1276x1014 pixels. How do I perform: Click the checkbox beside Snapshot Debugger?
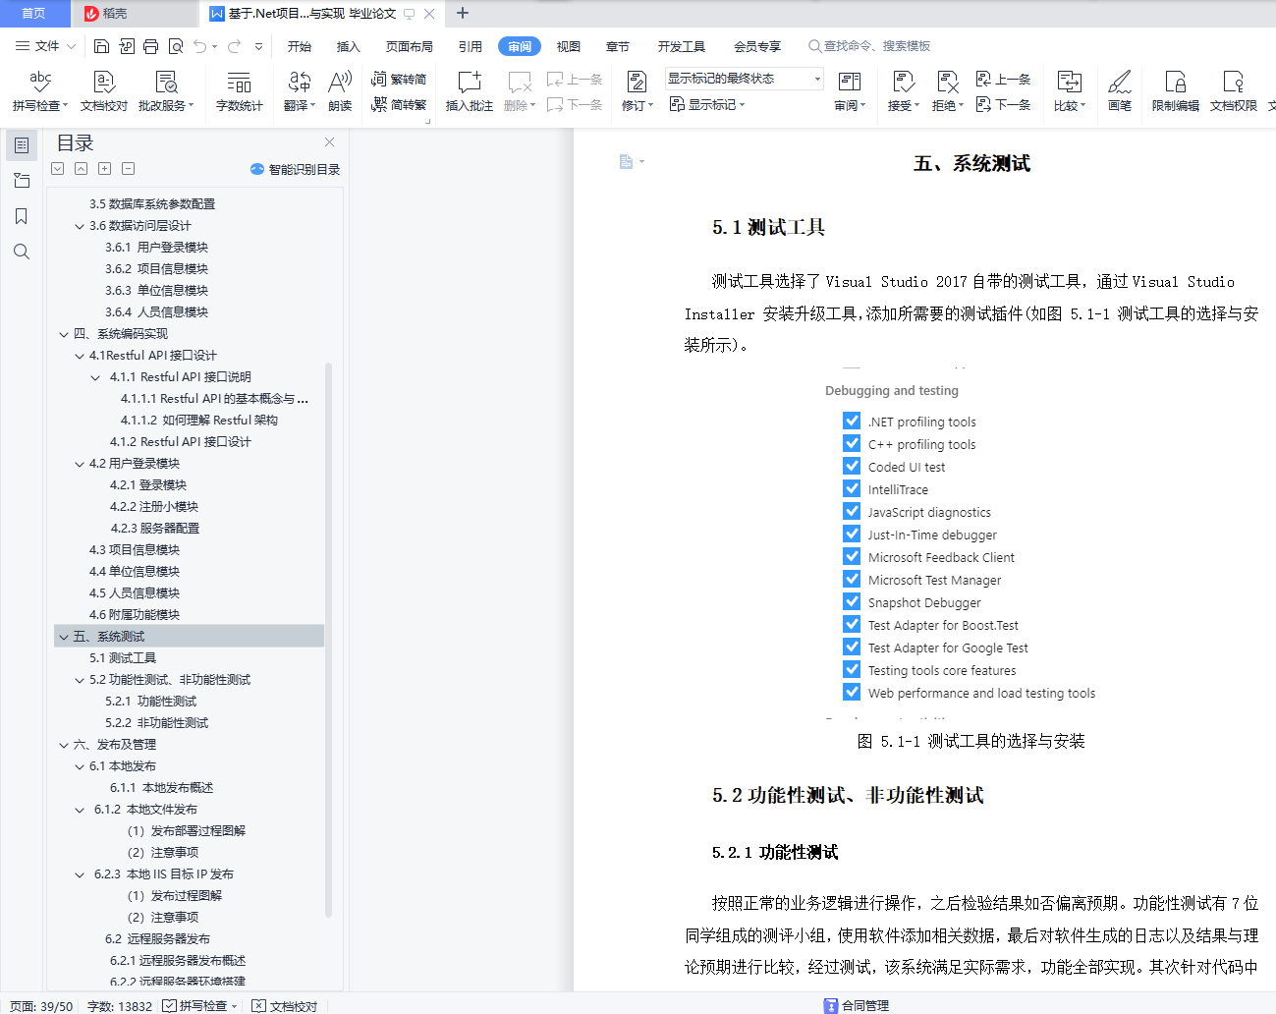point(852,601)
